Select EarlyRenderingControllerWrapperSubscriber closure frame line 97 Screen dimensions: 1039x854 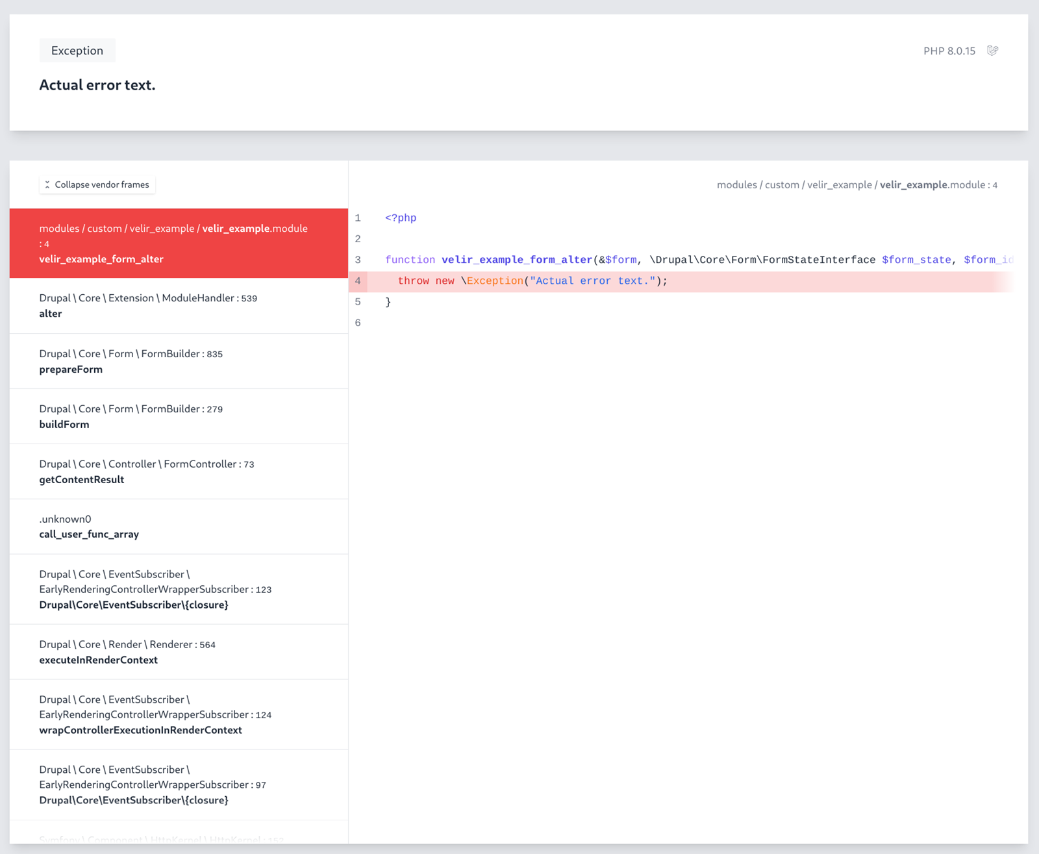pos(179,785)
